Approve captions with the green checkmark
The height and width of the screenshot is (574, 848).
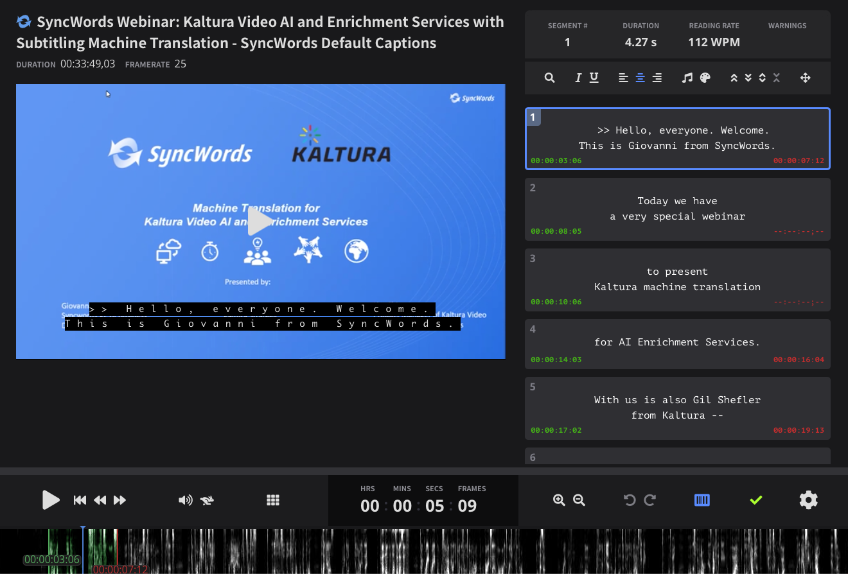(756, 500)
